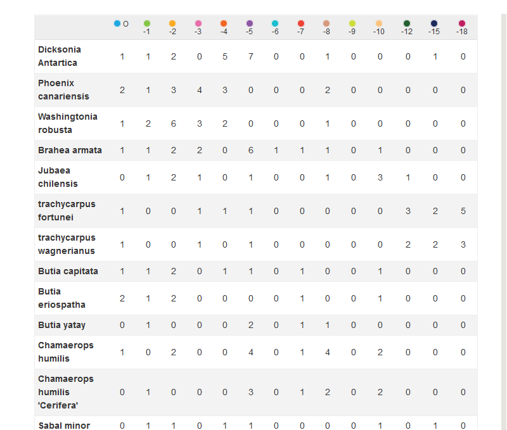Select the cyan dot above -6
Viewport: 507px width, 430px height.
point(275,23)
